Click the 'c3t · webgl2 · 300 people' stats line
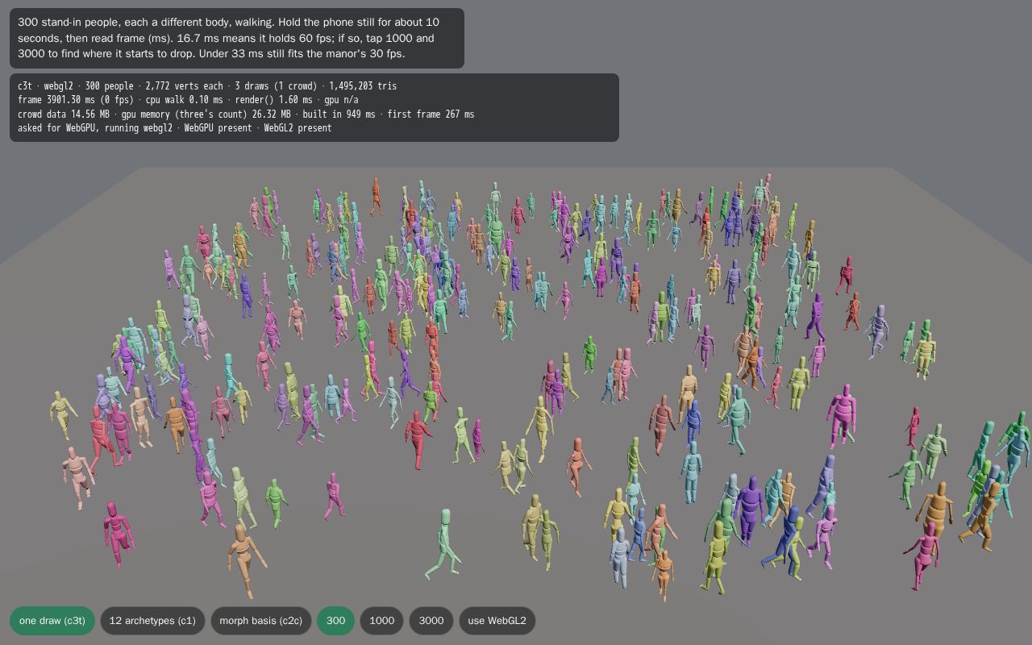 (207, 85)
